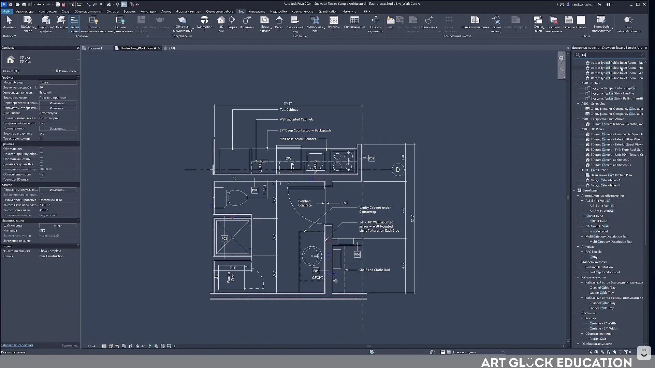Toggle Annotation Crop (Обрезать аннотации) checkbox
The height and width of the screenshot is (368, 655).
pyautogui.click(x=41, y=159)
